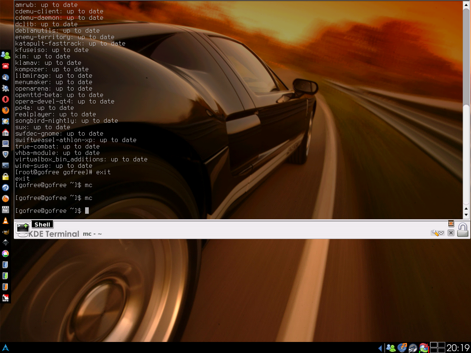Open terminal configure wrench dropdown
The width and height of the screenshot is (471, 353).
click(x=437, y=233)
